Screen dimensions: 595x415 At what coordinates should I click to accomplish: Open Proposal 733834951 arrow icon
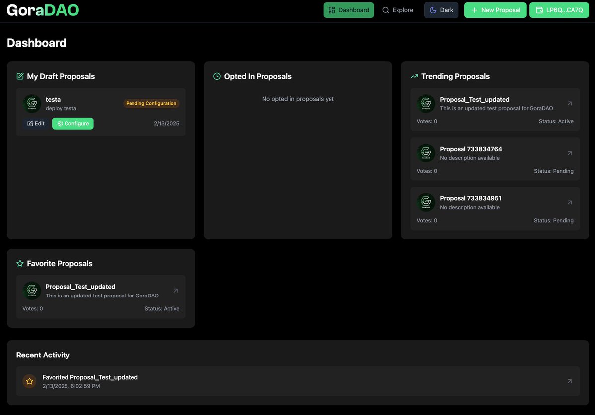(570, 203)
